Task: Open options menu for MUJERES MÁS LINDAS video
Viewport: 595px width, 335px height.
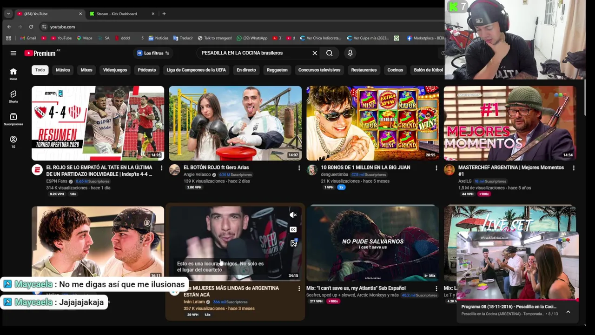Action: [x=299, y=289]
